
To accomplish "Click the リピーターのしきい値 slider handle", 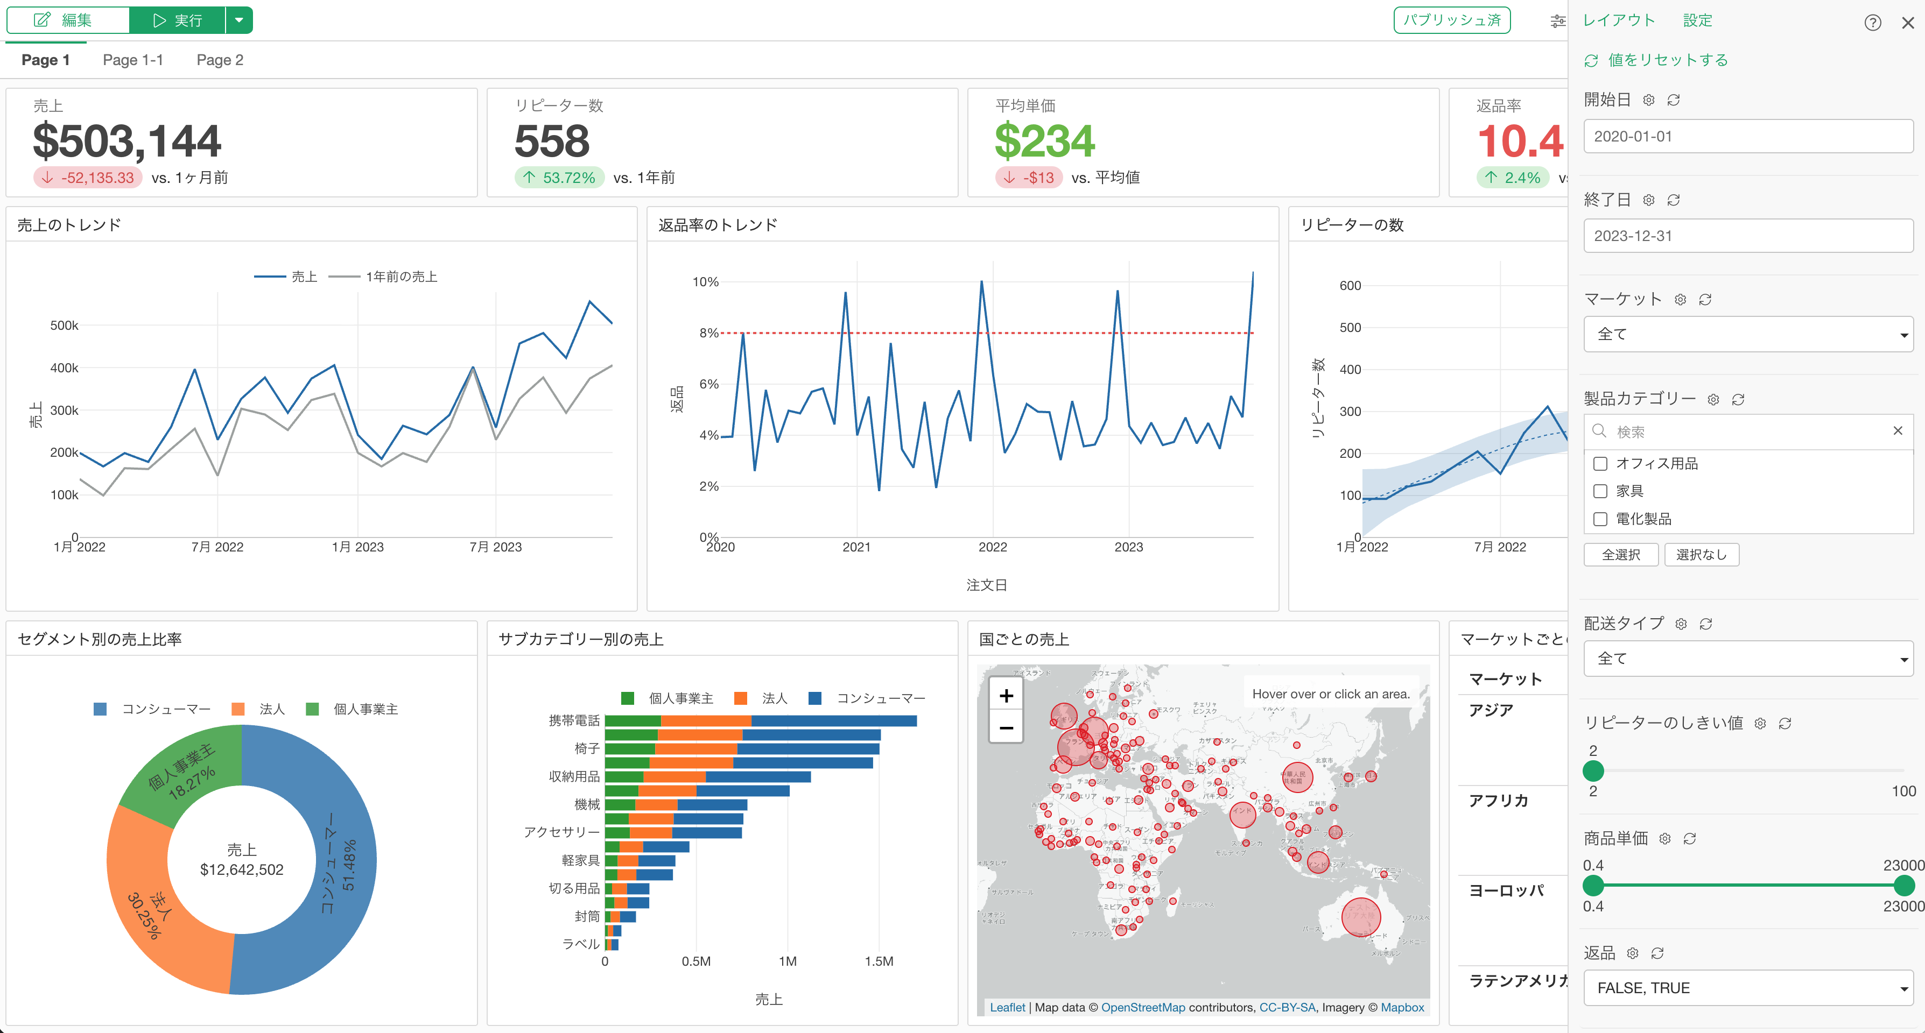I will 1592,771.
